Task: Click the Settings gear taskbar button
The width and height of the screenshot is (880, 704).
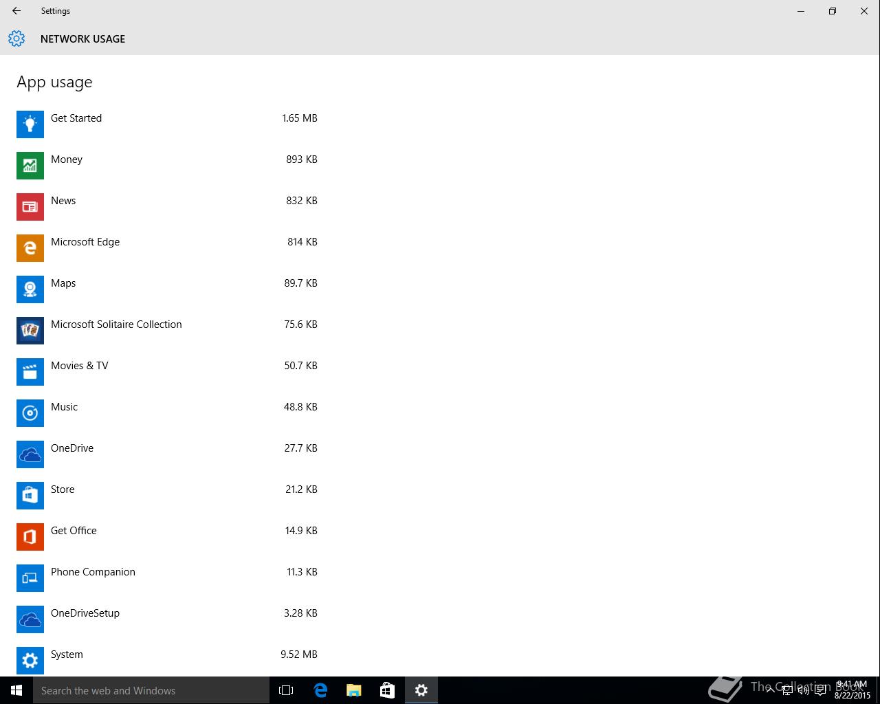Action: [x=421, y=690]
